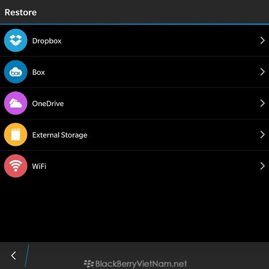Screen dimensions: 269x269
Task: Expand the OneDrive row chevron
Action: coord(263,103)
